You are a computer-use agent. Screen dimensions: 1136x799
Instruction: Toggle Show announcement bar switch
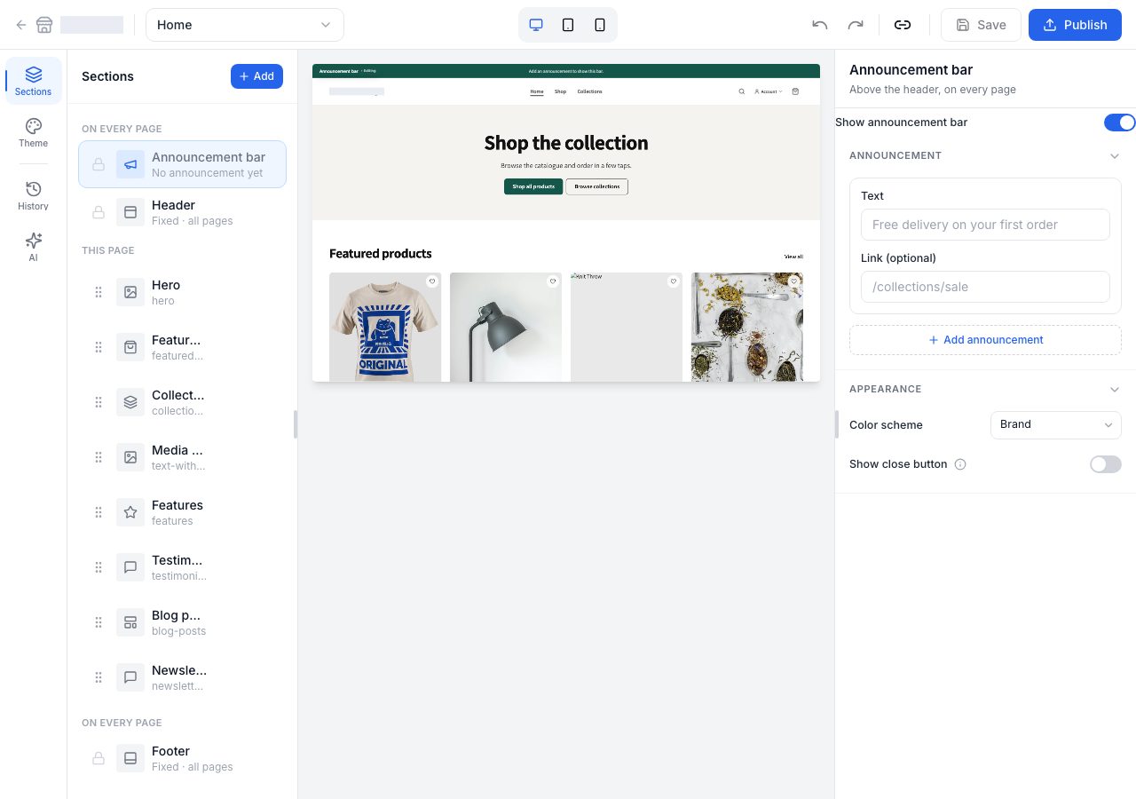(x=1120, y=123)
